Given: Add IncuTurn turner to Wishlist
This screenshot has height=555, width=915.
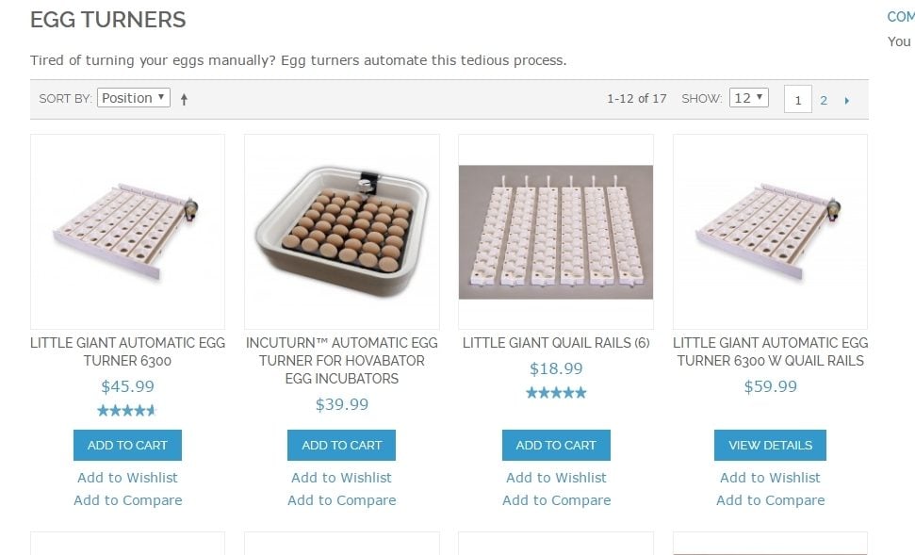Looking at the screenshot, I should pyautogui.click(x=341, y=478).
